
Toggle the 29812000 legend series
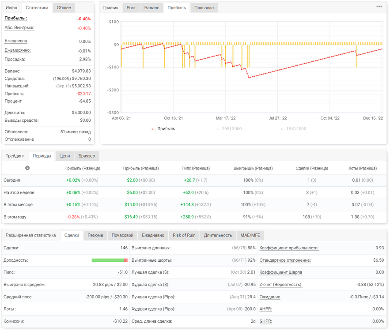tap(228, 129)
